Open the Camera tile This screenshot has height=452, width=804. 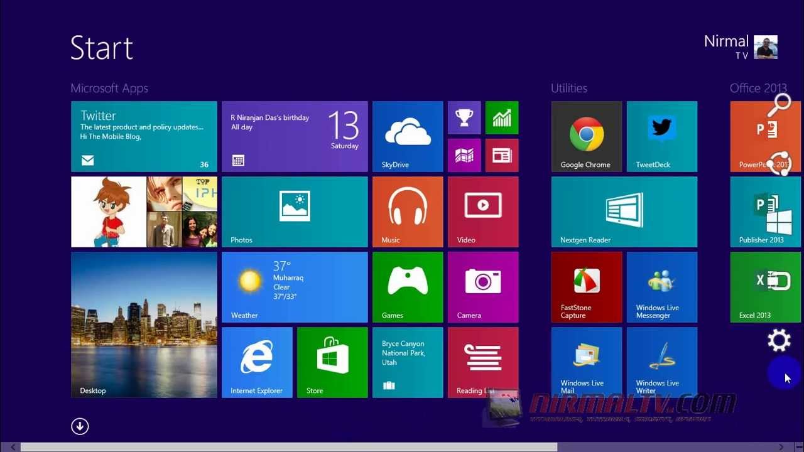click(483, 287)
